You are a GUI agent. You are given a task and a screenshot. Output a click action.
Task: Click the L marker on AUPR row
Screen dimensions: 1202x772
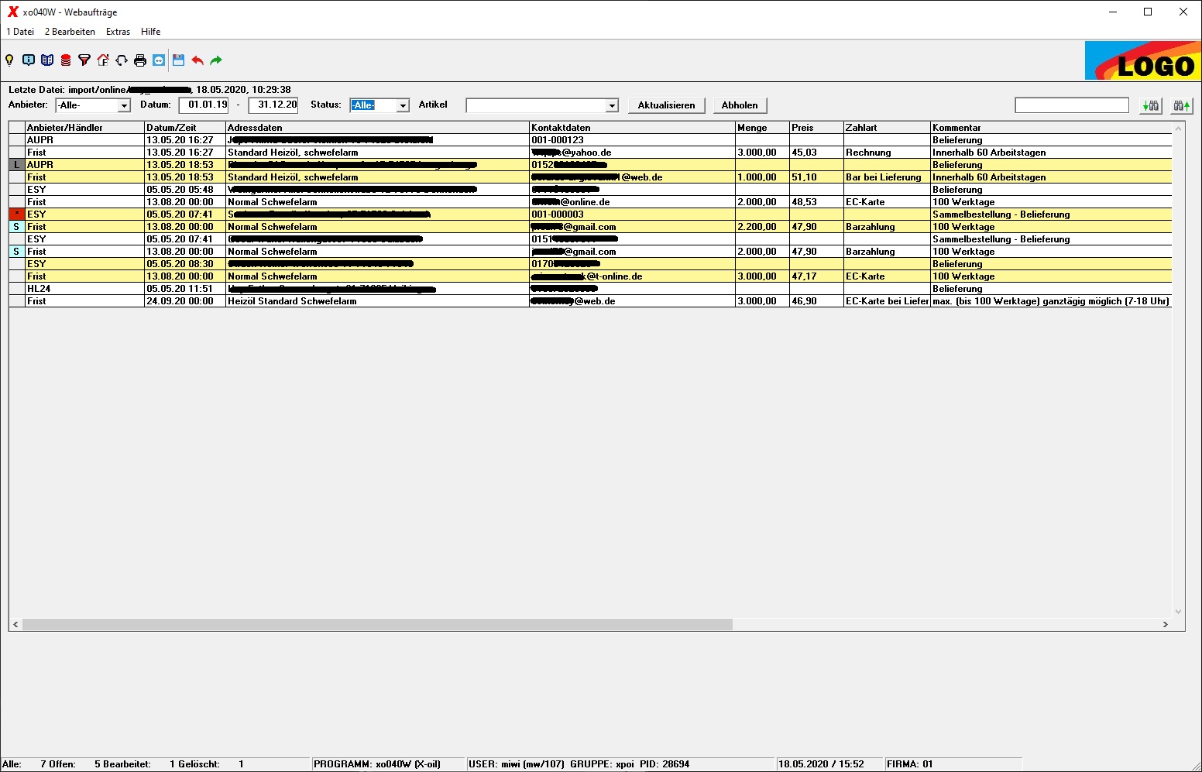click(16, 165)
